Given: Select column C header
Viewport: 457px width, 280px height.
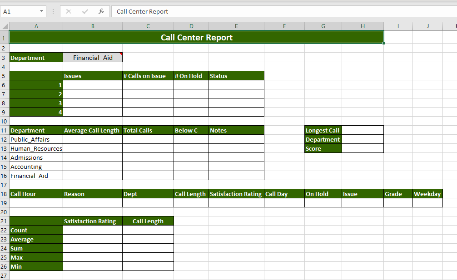Looking at the screenshot, I should coord(148,26).
